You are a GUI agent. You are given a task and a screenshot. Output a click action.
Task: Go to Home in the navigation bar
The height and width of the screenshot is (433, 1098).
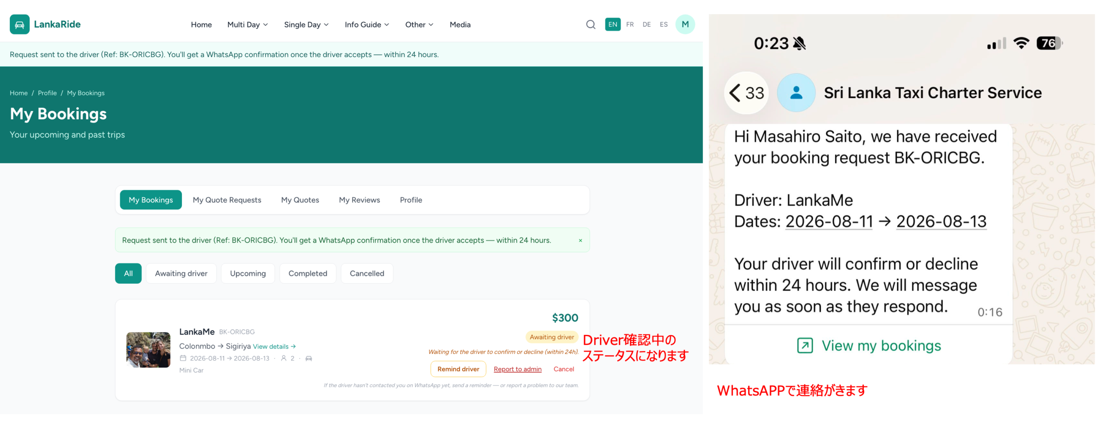point(201,25)
